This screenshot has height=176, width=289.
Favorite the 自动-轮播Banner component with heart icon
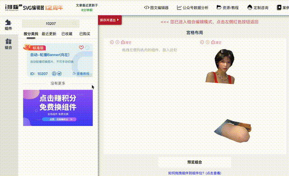coord(81,47)
